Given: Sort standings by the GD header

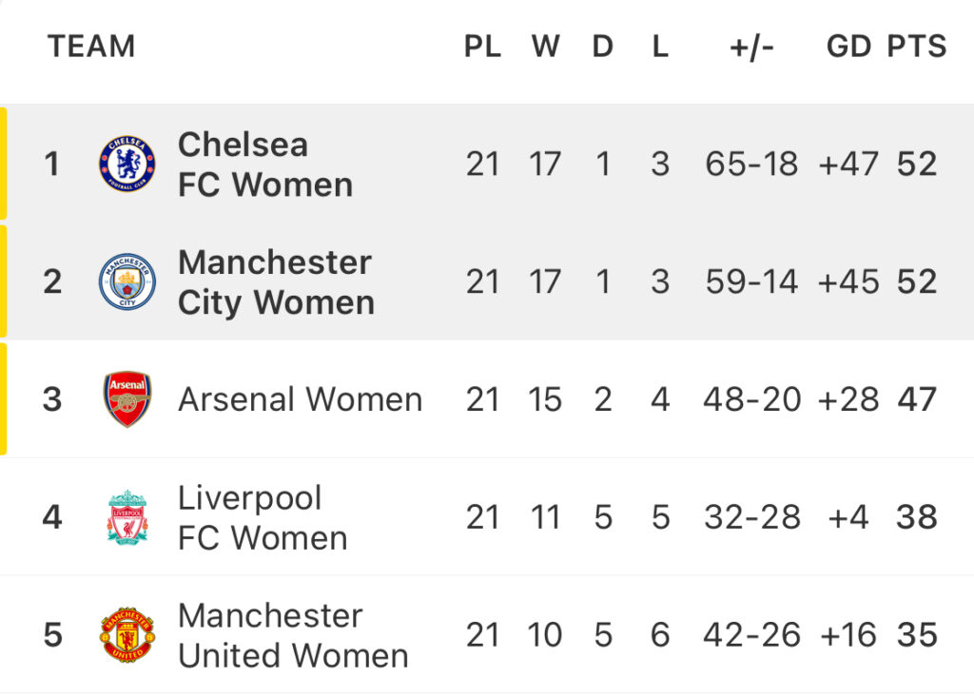Looking at the screenshot, I should [848, 47].
